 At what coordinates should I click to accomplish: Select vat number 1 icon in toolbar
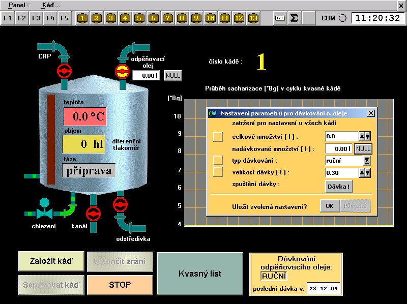83,18
